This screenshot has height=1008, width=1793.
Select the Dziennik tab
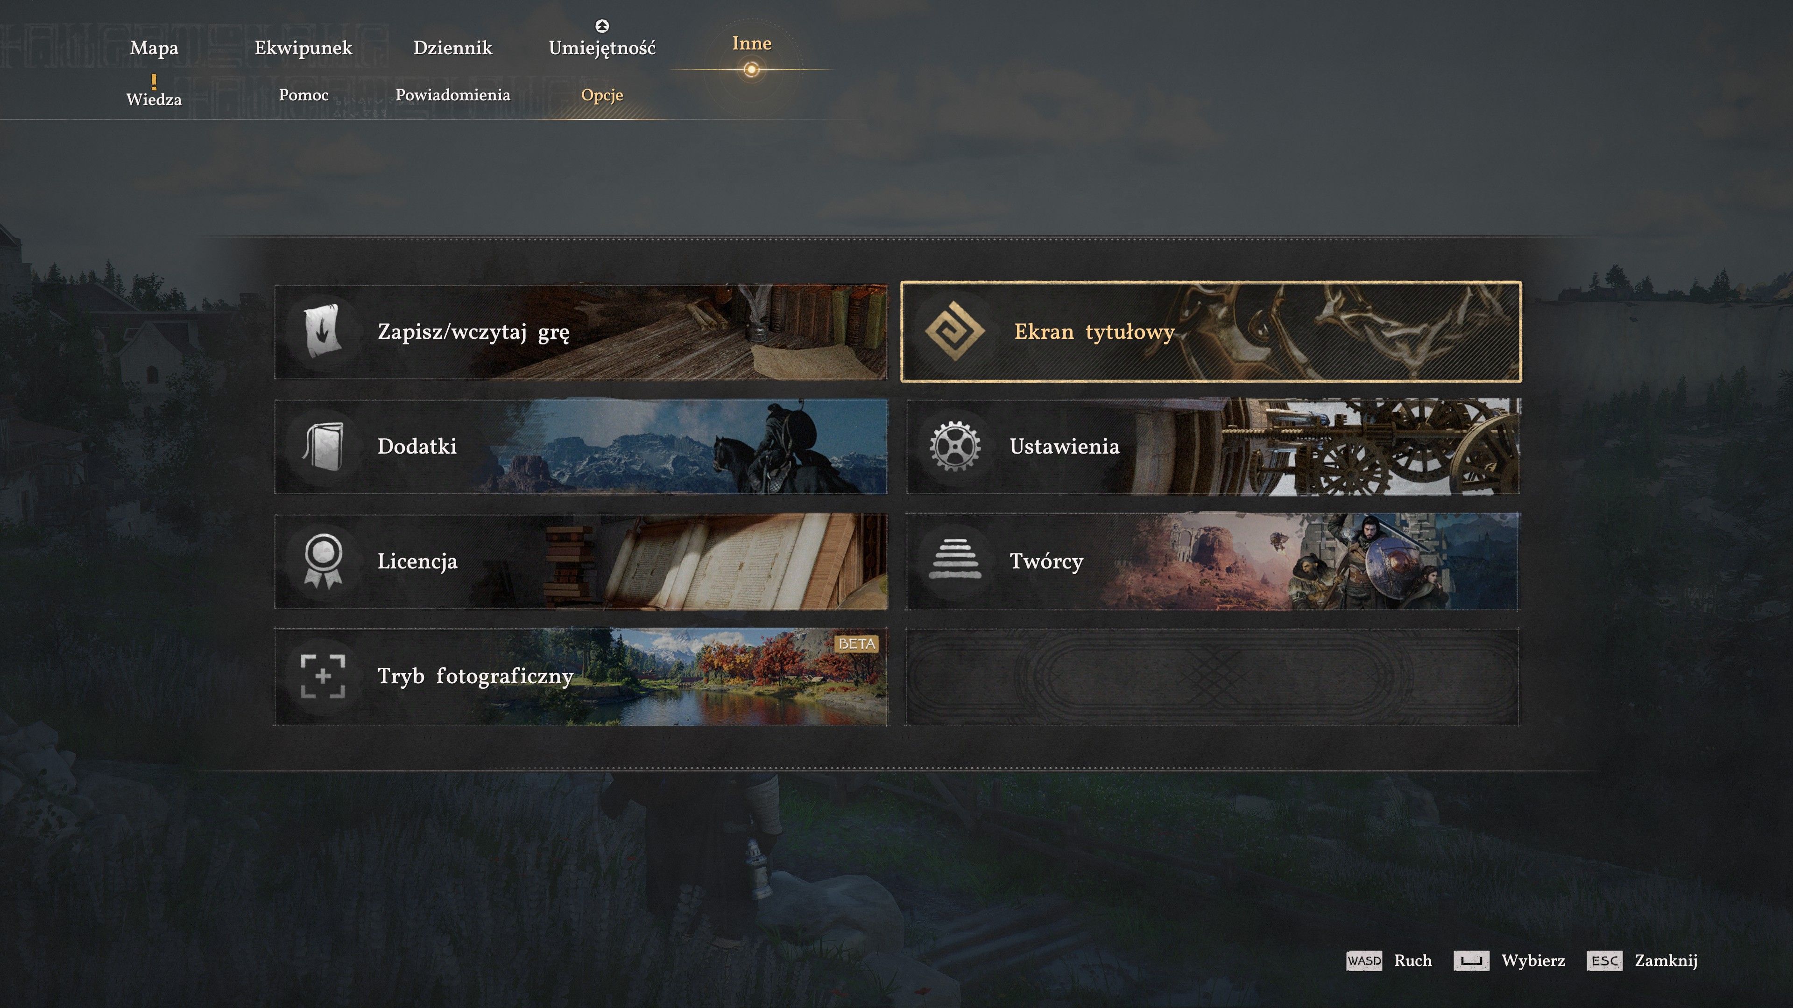452,48
